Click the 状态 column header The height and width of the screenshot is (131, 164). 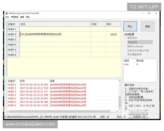55,24
